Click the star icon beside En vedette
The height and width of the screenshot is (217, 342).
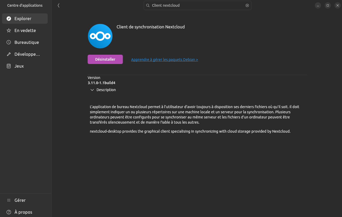(x=9, y=30)
